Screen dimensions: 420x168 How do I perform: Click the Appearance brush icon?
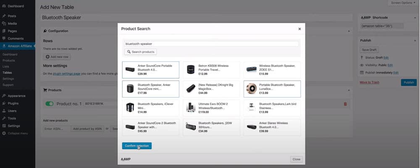pyautogui.click(x=4, y=96)
